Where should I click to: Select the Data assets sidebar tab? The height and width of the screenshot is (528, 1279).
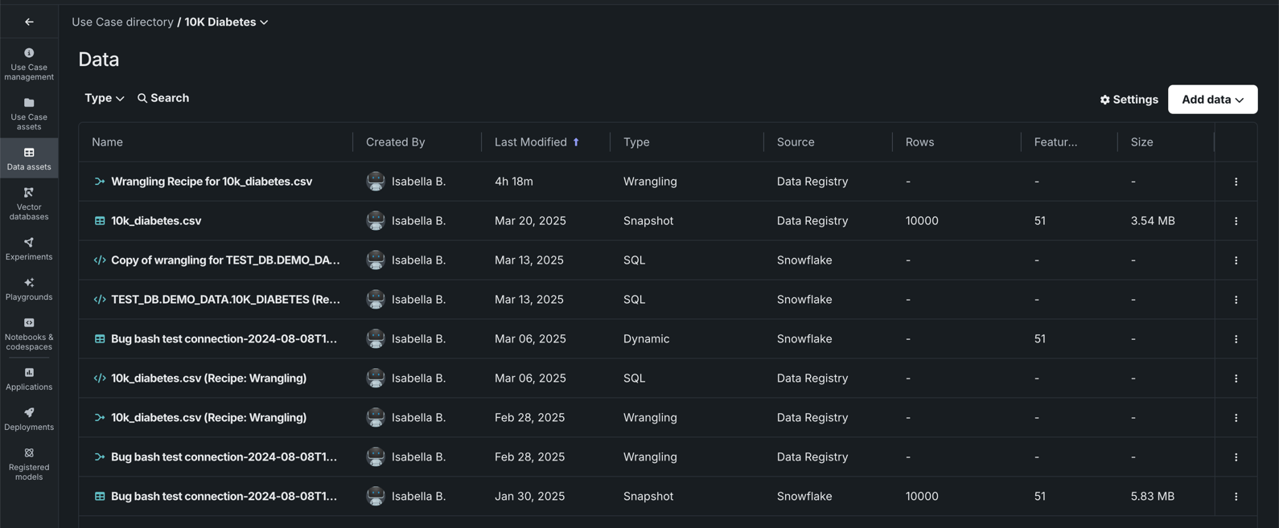(29, 158)
